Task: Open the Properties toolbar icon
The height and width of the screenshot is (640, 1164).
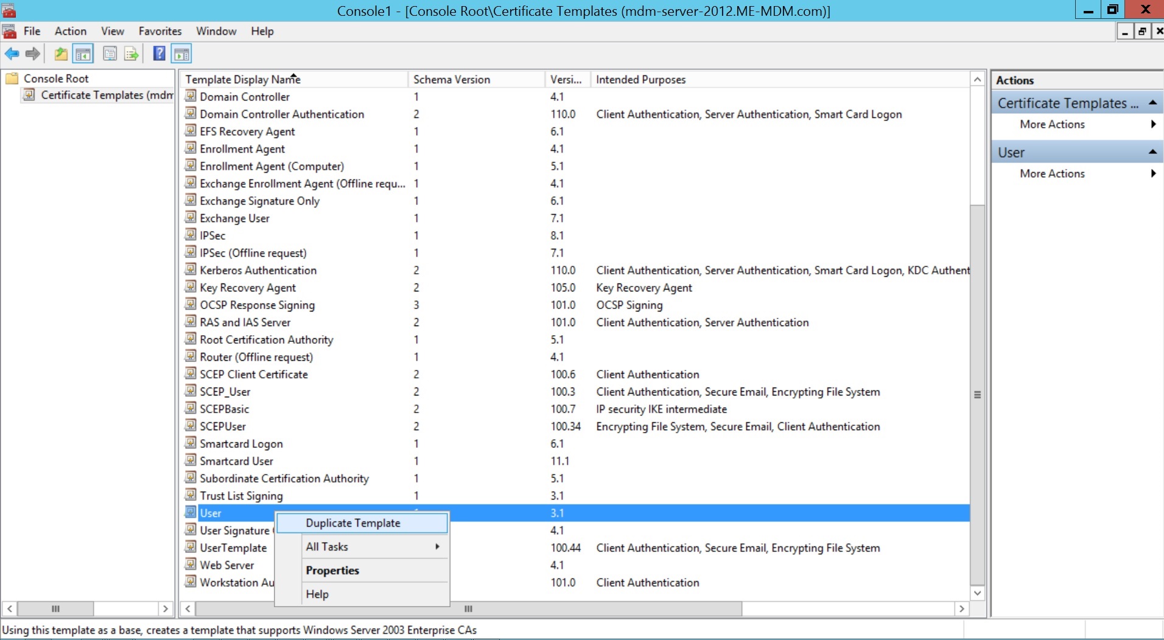Action: (110, 54)
